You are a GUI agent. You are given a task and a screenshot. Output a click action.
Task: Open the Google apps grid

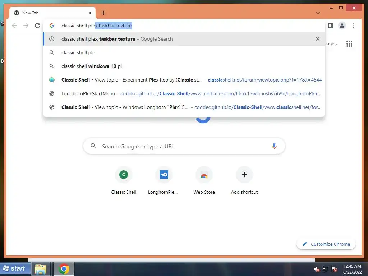click(349, 43)
